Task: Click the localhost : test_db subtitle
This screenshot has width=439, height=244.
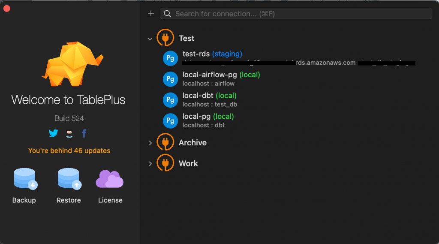Action: click(210, 105)
